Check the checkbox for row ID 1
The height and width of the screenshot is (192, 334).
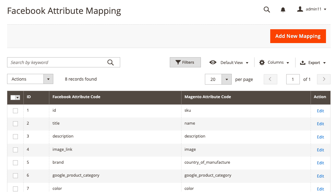tap(15, 111)
